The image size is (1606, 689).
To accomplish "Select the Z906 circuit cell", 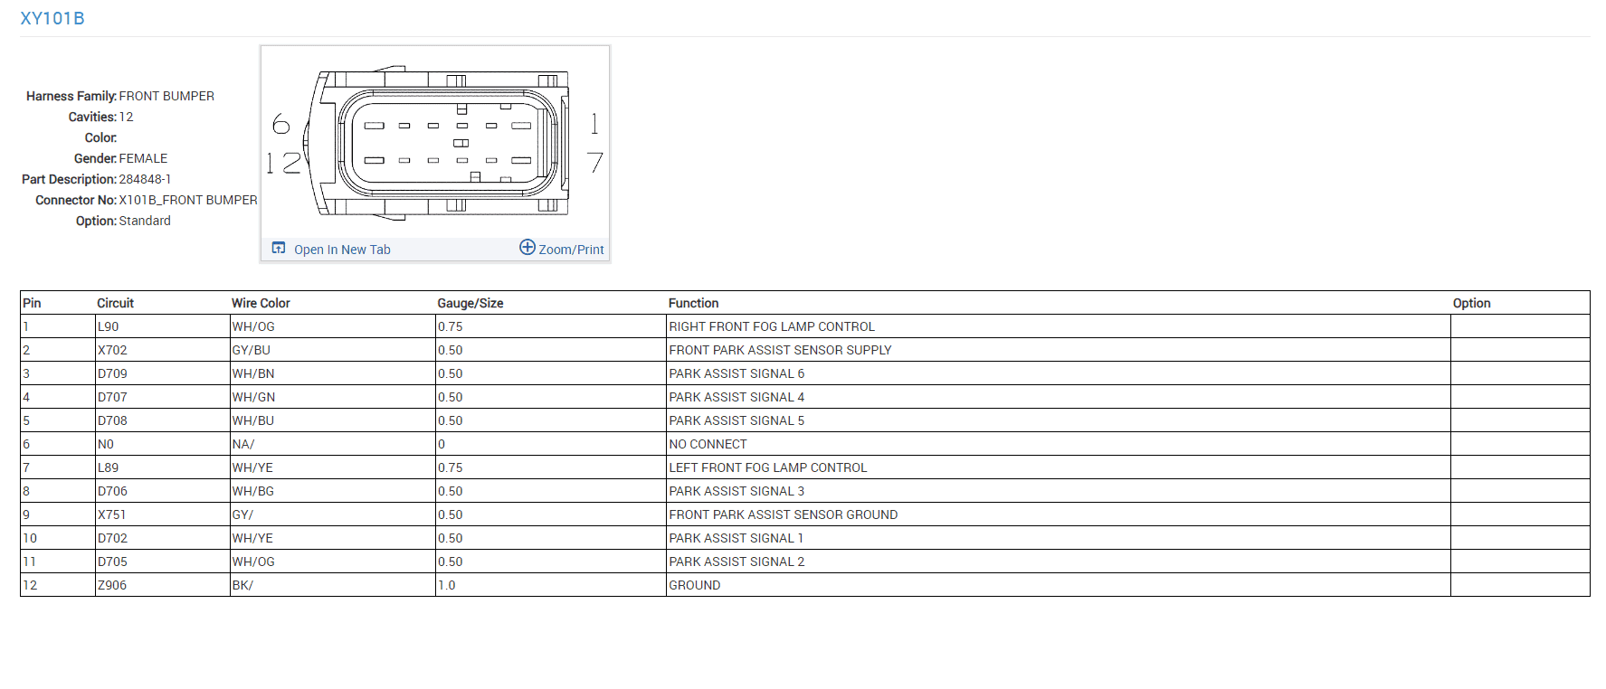I will click(163, 585).
